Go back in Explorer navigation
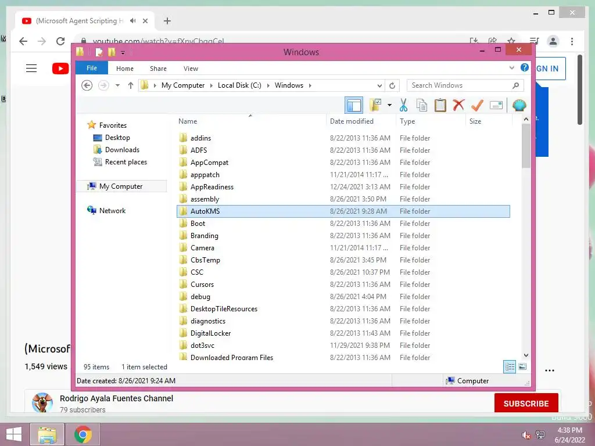The image size is (595, 446). (x=87, y=85)
